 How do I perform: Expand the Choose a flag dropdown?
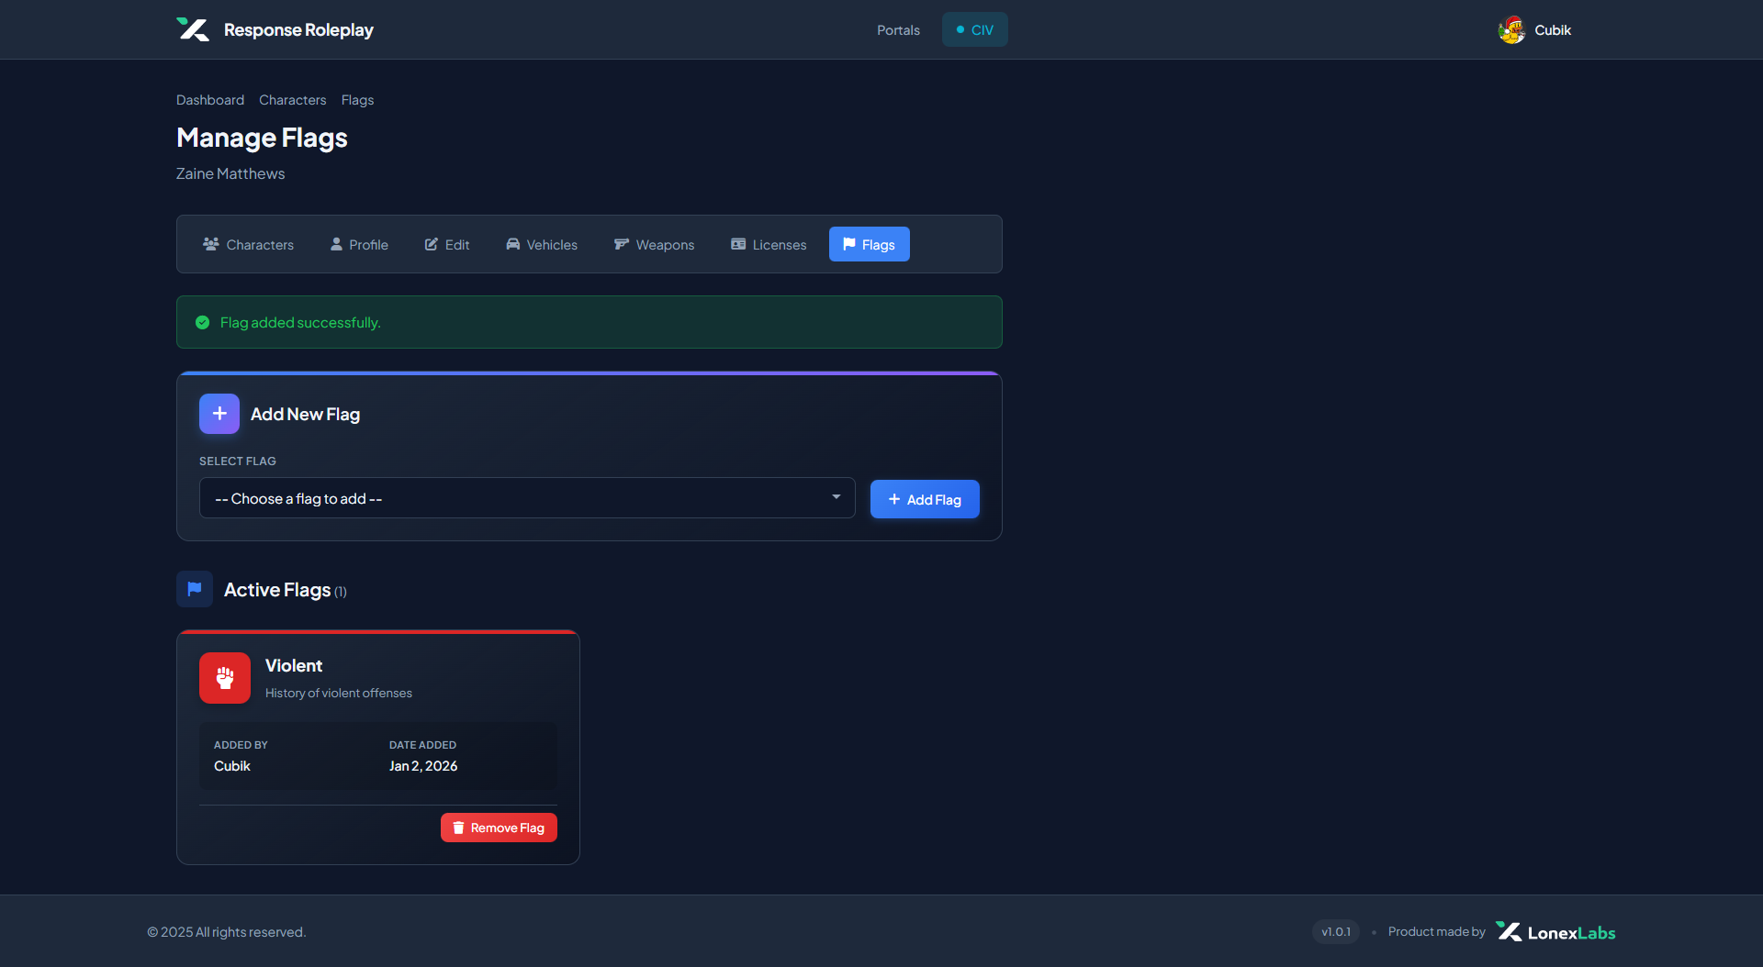[527, 498]
